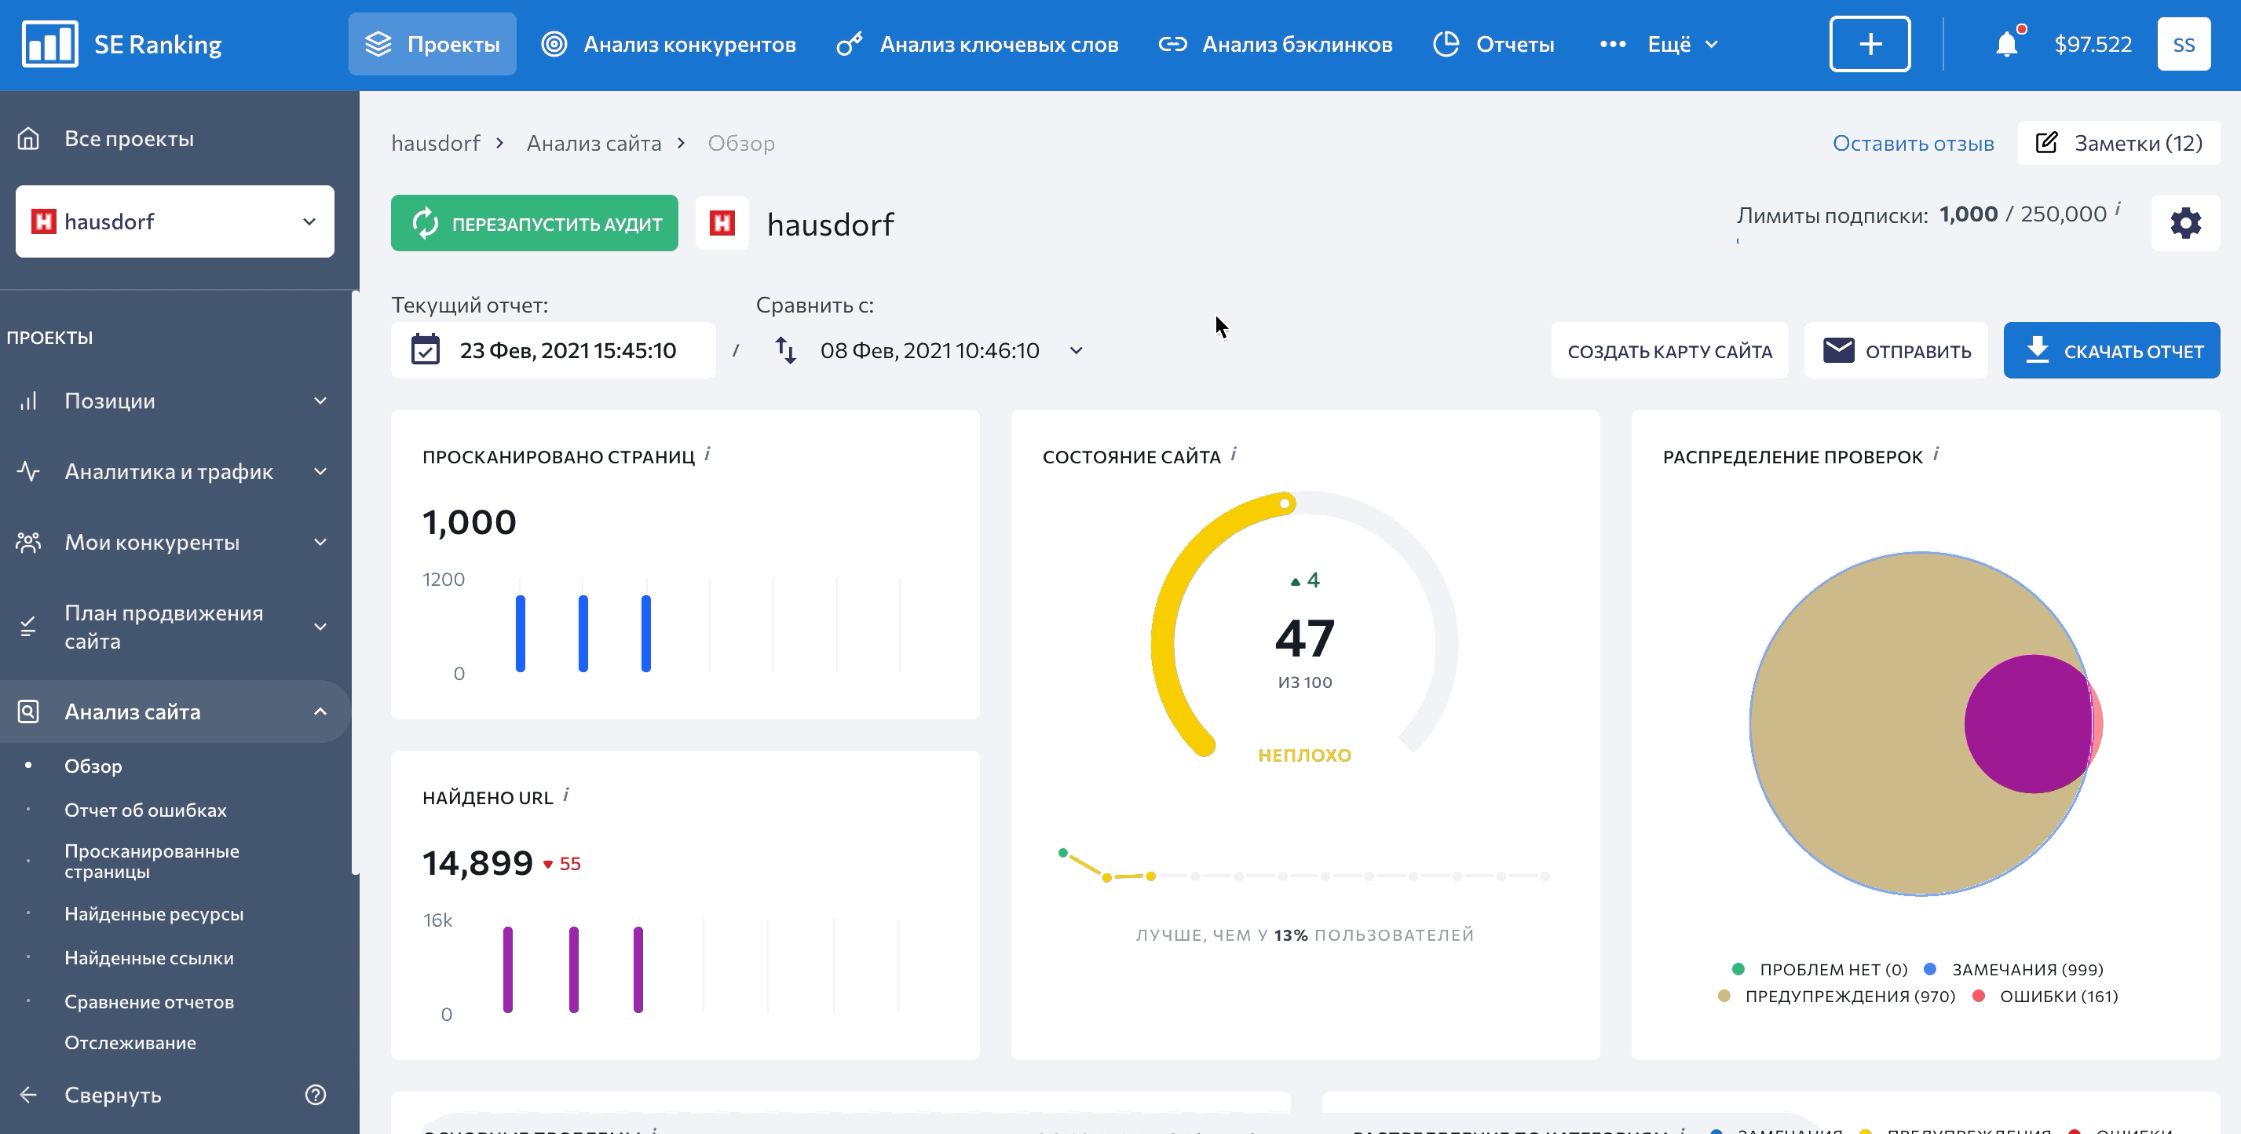Click the hausdorf H logo beside title
The height and width of the screenshot is (1134, 2241).
click(722, 224)
